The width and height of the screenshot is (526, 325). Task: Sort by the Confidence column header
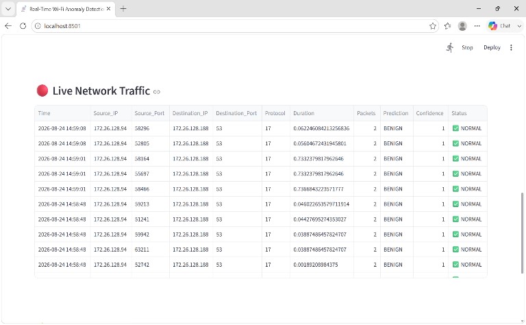tap(430, 113)
